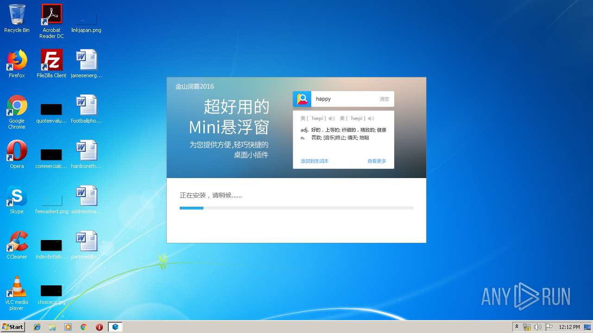Click the 查看更多 link
The image size is (593, 333).
point(377,161)
